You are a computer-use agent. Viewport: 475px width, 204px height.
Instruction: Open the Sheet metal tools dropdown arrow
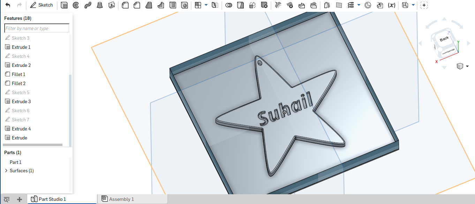[413, 5]
